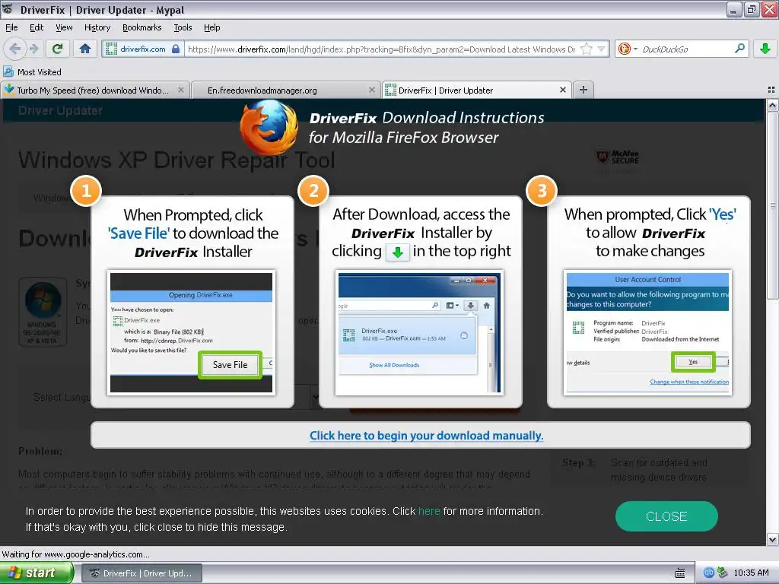Open a new tab with plus button

click(x=583, y=90)
